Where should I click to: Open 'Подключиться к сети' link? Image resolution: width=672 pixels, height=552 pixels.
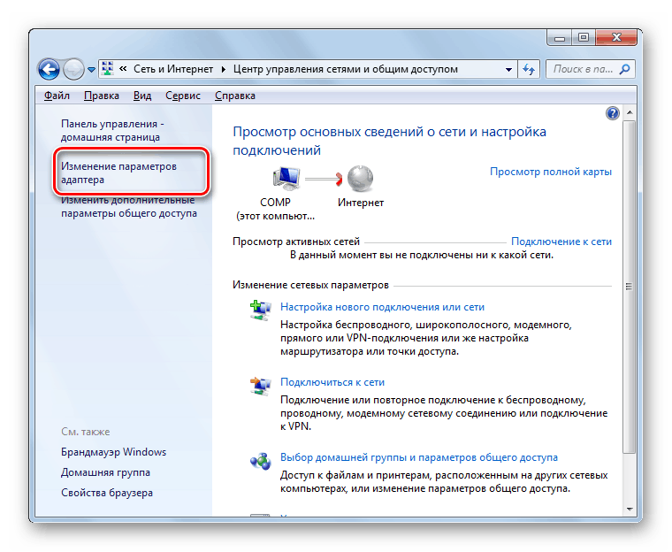point(332,382)
